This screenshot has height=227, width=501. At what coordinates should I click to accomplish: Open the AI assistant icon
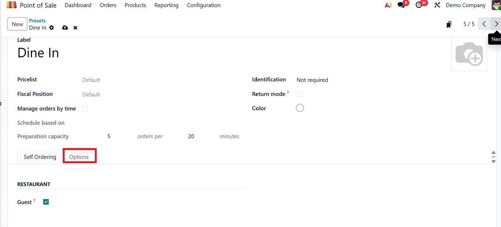pos(388,5)
